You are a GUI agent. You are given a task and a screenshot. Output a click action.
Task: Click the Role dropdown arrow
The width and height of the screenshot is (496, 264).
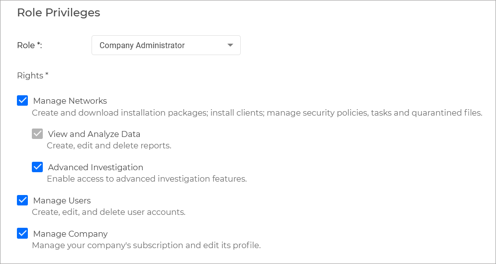[230, 45]
